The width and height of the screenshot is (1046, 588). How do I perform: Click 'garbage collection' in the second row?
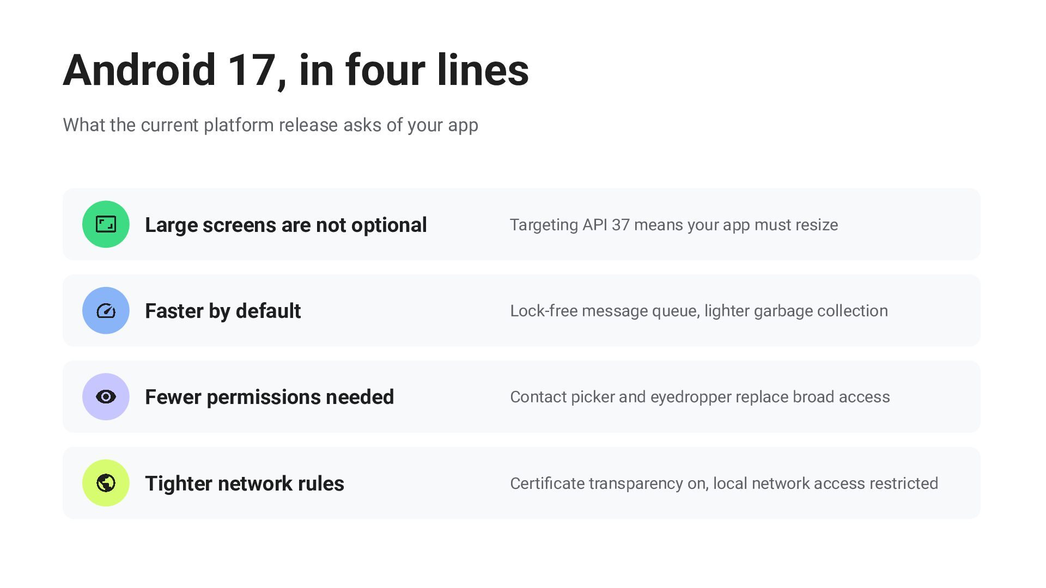tap(821, 311)
